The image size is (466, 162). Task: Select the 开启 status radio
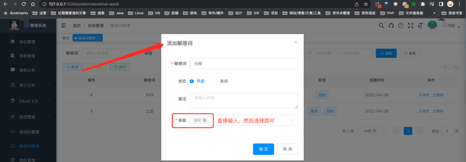pos(192,81)
